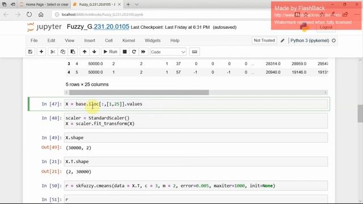The height and width of the screenshot is (204, 363).
Task: Click cell 49 X.shape code
Action: 196,138
